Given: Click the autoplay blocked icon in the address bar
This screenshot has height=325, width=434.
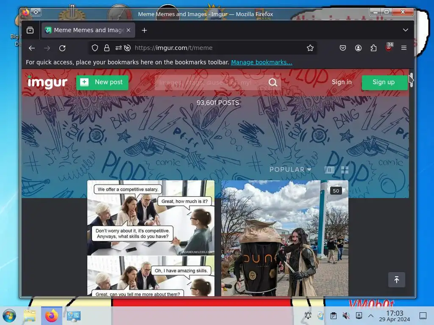Looking at the screenshot, I should [x=127, y=48].
